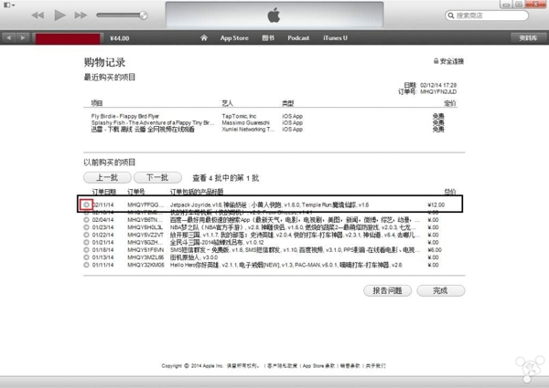Viewport: 549px width, 388px height.
Task: Go forward with the right arrow
Action: click(x=23, y=37)
